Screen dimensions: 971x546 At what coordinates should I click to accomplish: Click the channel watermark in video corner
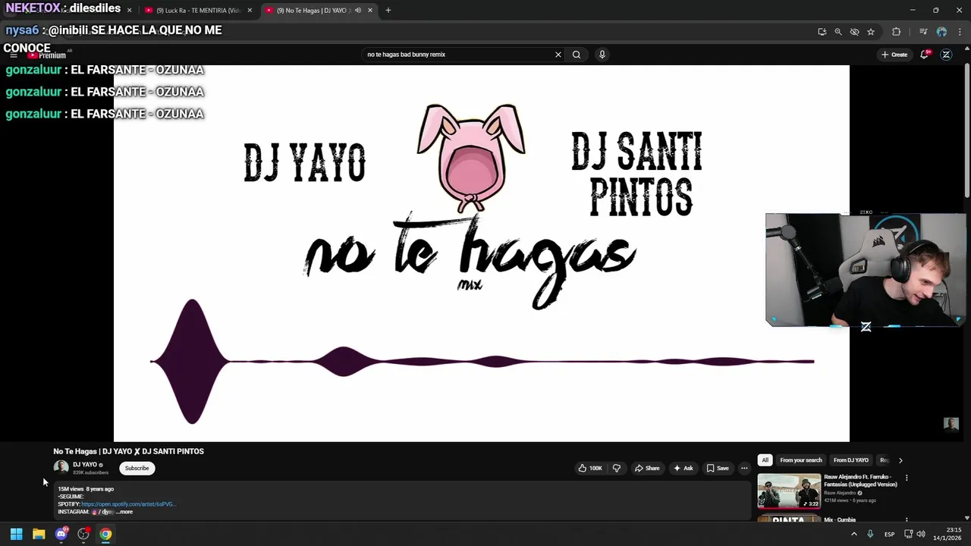951,424
